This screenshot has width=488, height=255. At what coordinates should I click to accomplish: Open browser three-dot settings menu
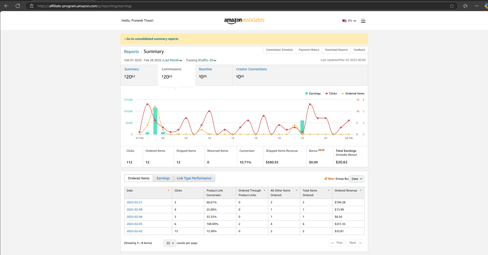477,6
